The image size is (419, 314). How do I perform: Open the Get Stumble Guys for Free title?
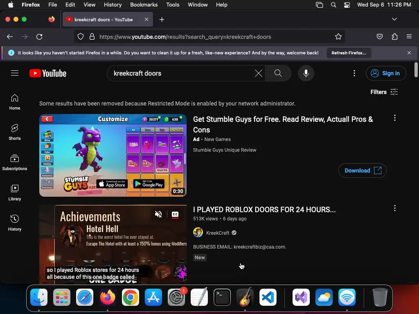point(283,124)
